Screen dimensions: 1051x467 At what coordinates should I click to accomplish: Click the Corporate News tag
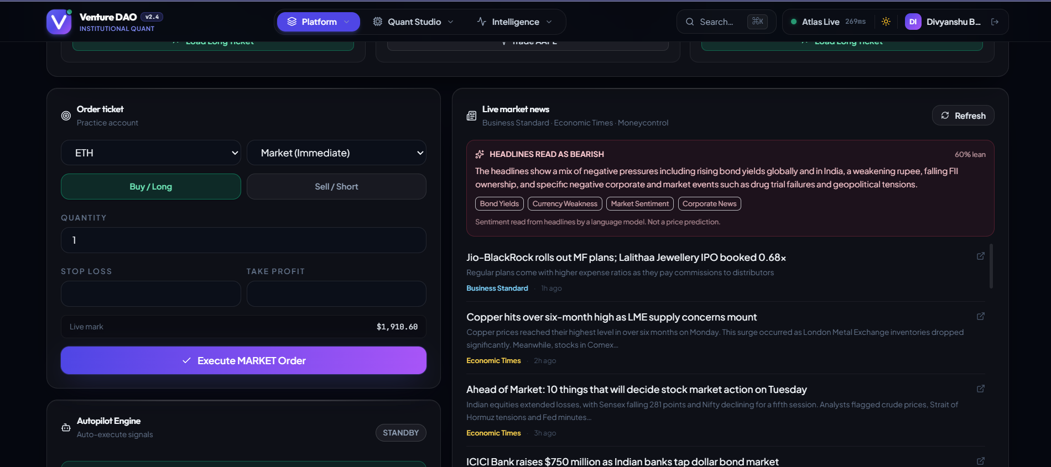click(x=710, y=204)
